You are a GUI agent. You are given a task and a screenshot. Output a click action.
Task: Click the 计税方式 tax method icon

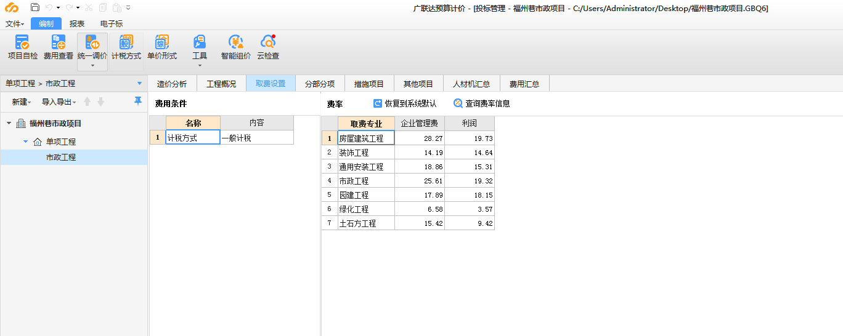[x=126, y=42]
